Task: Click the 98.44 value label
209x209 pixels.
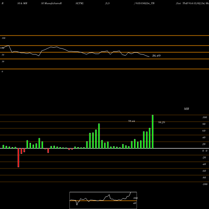Action: coord(132,121)
